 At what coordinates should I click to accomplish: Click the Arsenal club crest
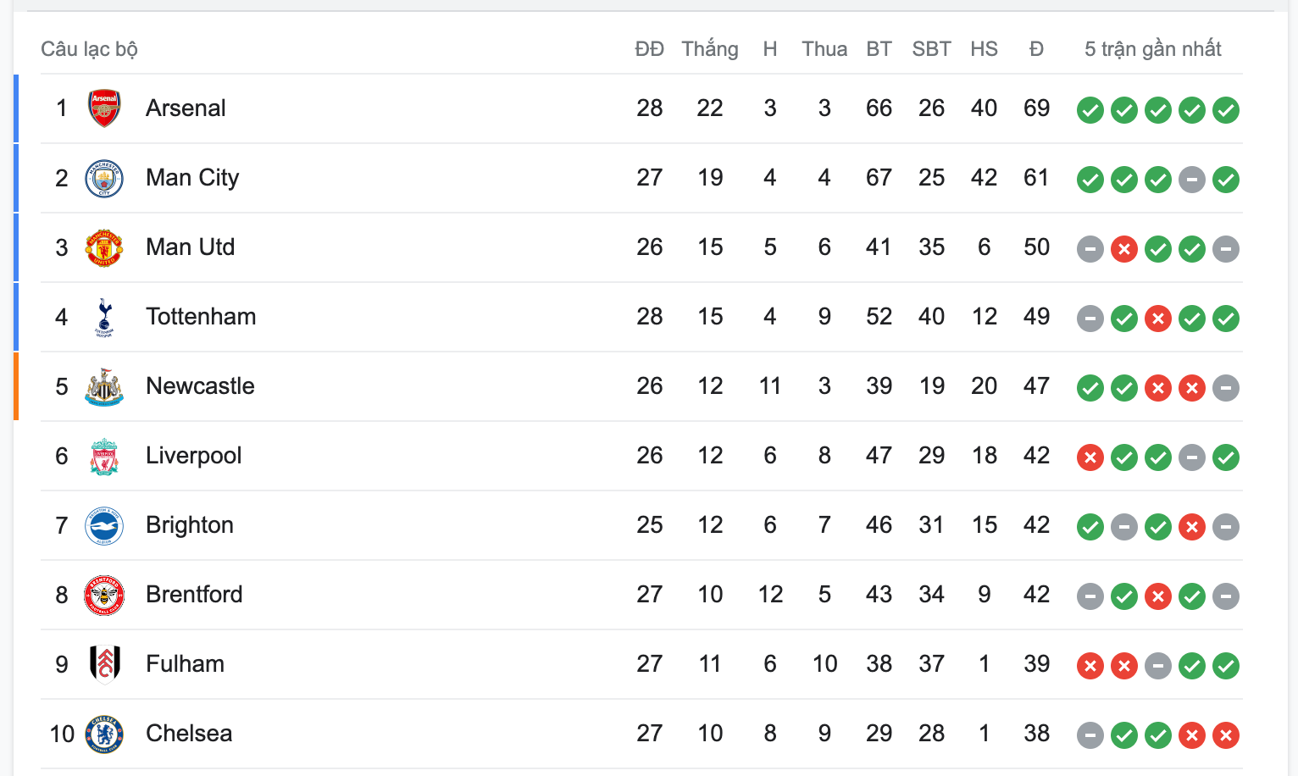pos(104,108)
